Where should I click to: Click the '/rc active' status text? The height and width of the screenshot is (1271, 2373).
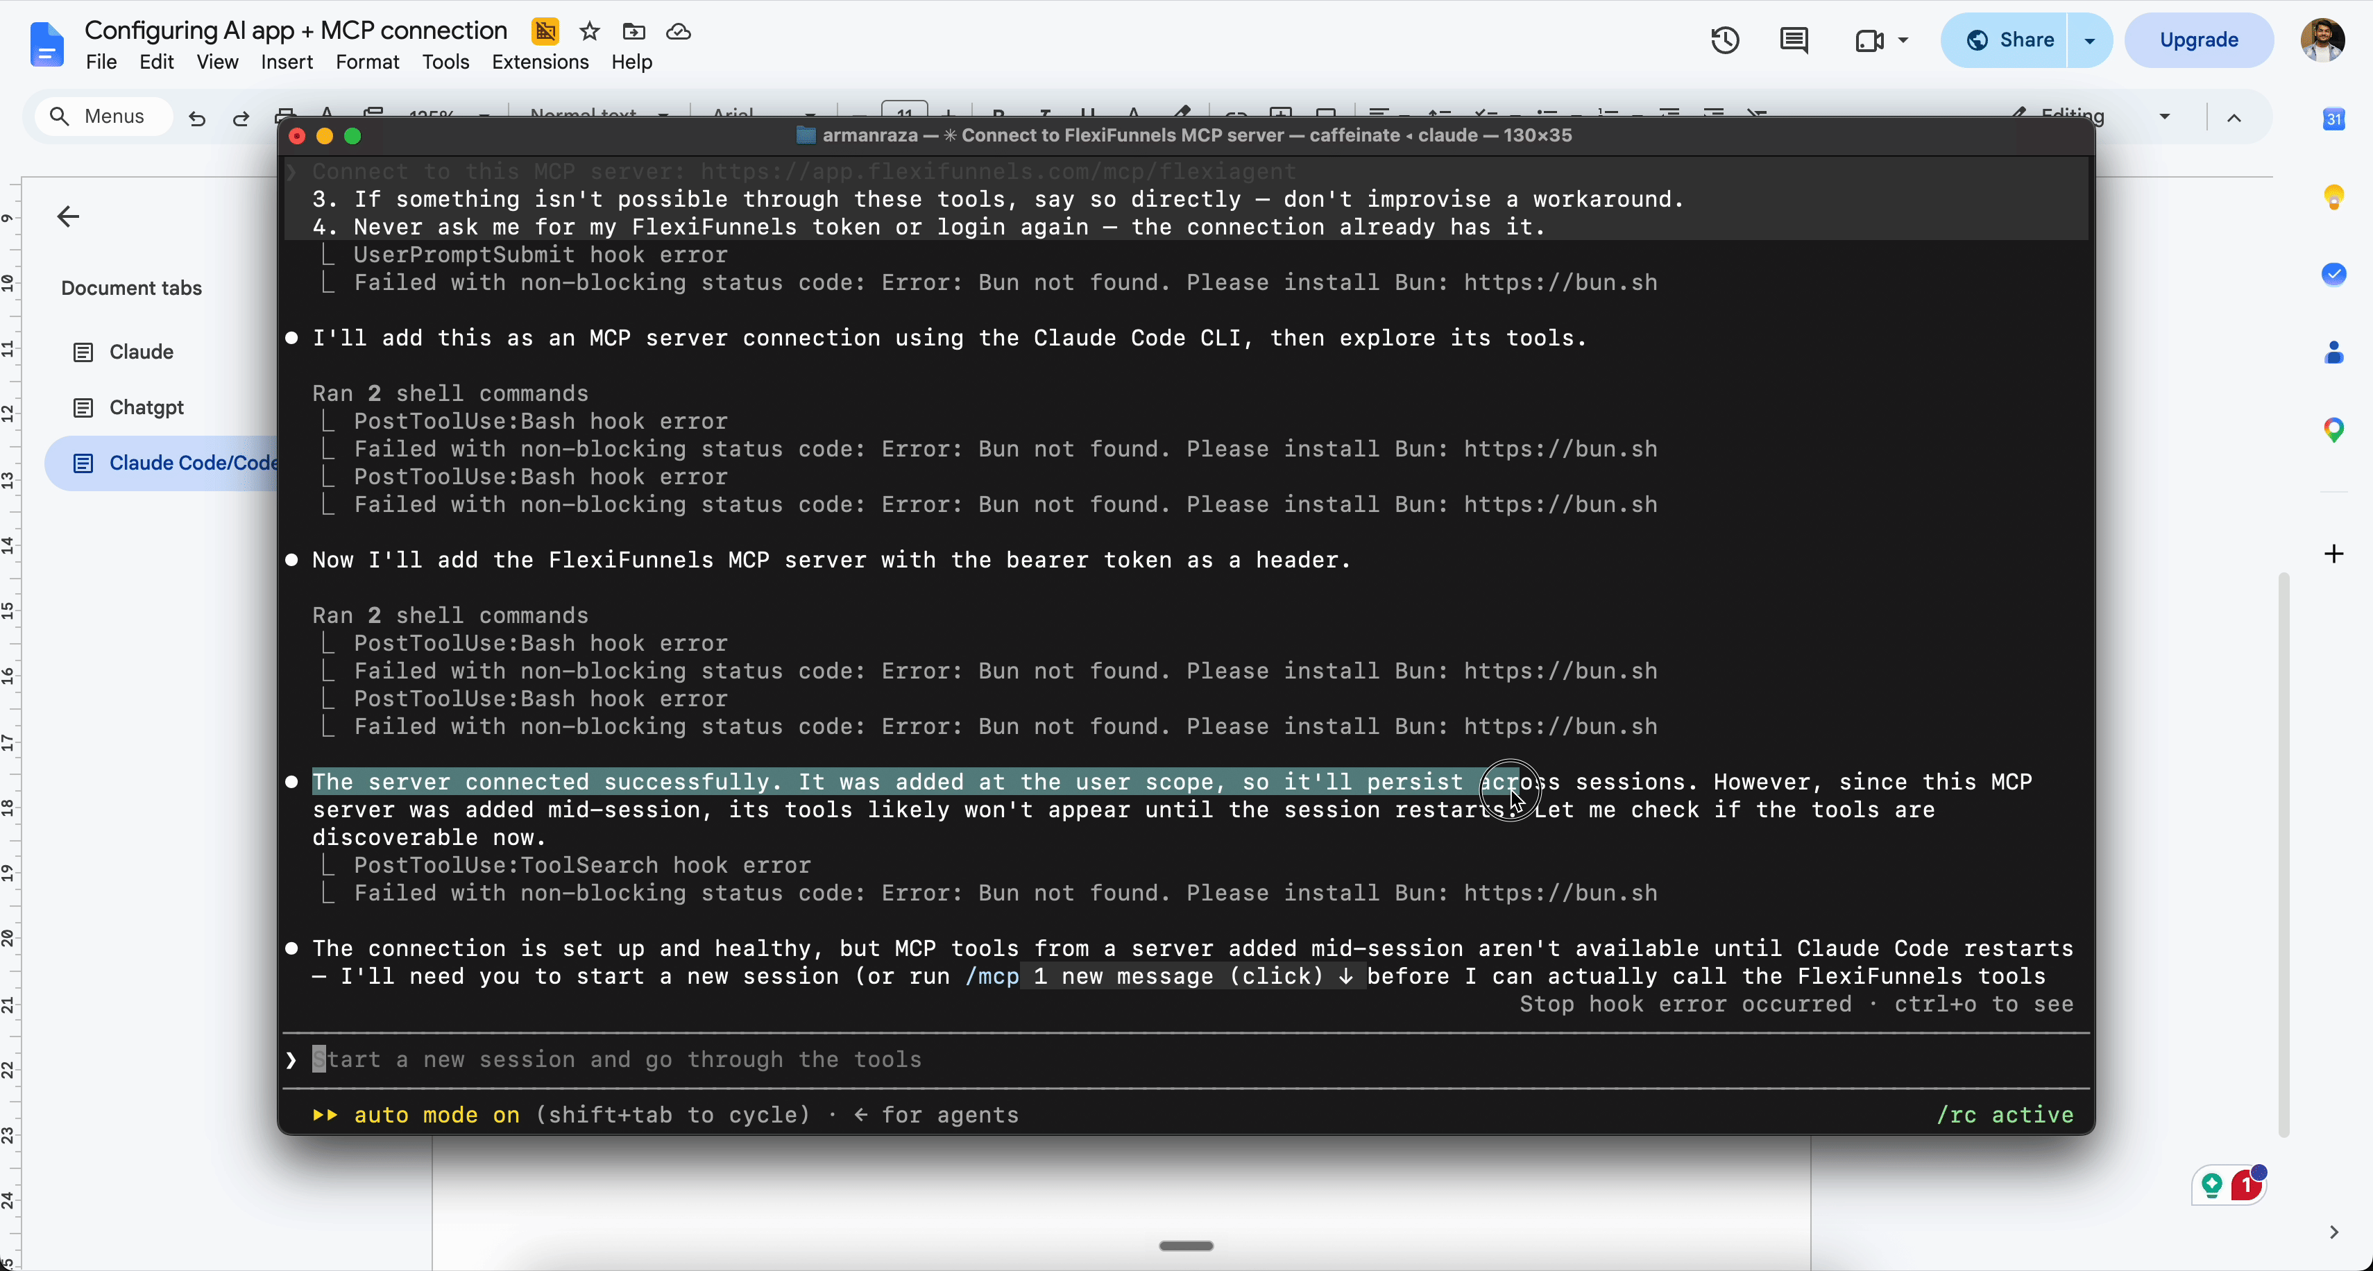(2005, 1116)
